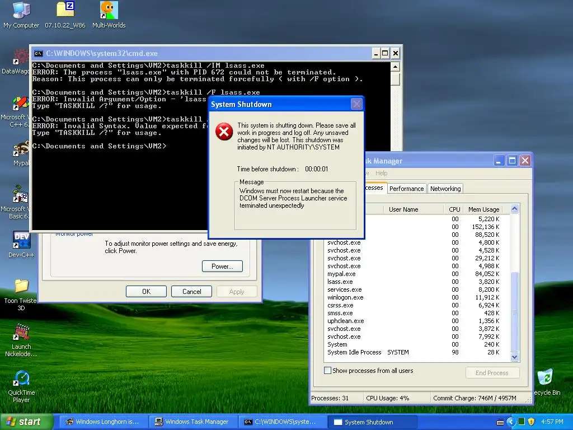
Task: Open the My Computer desktop icon
Action: click(x=21, y=15)
